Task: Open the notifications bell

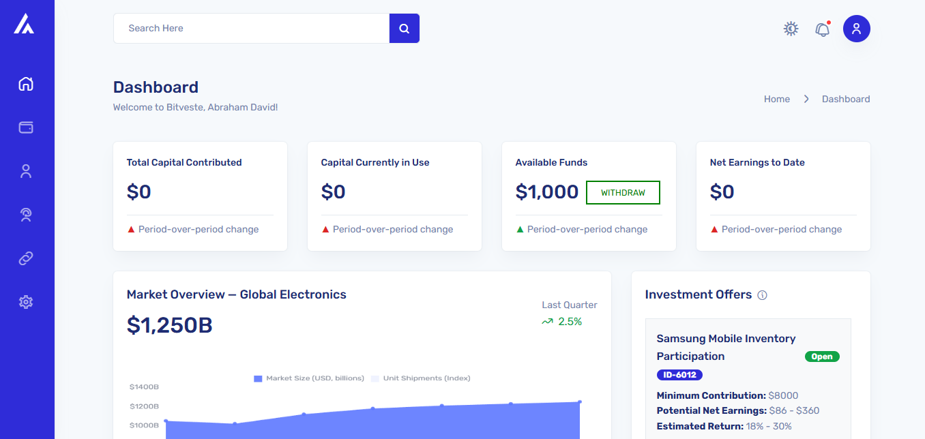Action: [823, 29]
